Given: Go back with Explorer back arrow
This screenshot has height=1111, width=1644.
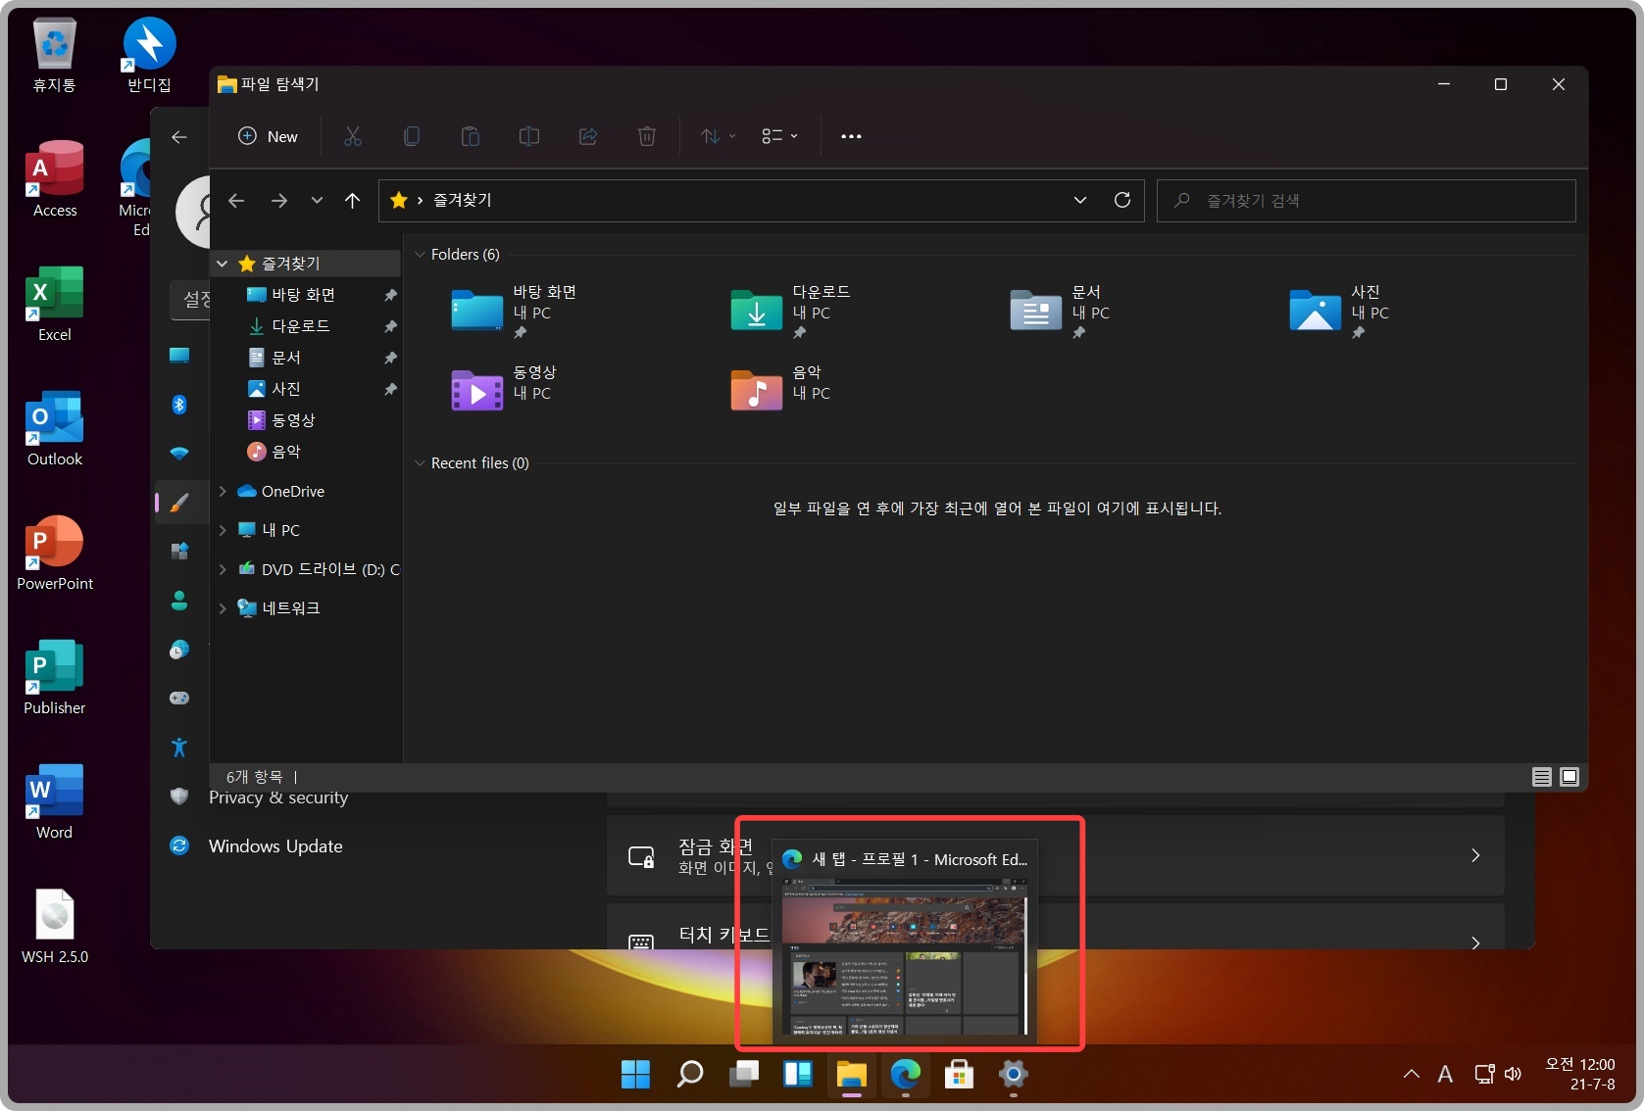Looking at the screenshot, I should [x=236, y=200].
